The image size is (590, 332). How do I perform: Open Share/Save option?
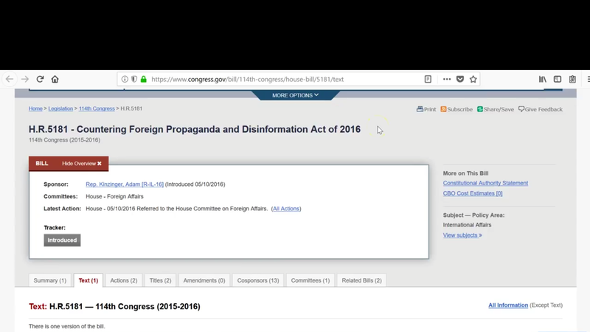495,109
